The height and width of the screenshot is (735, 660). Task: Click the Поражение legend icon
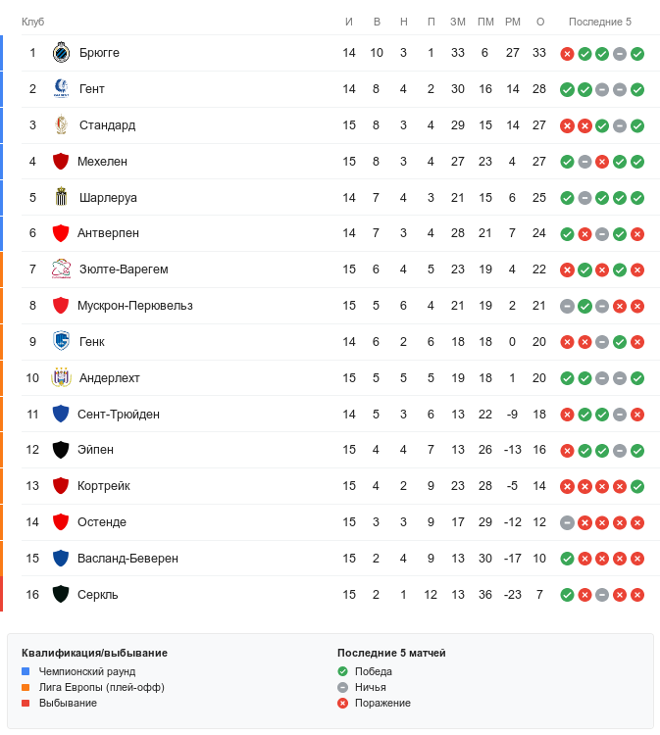click(342, 703)
